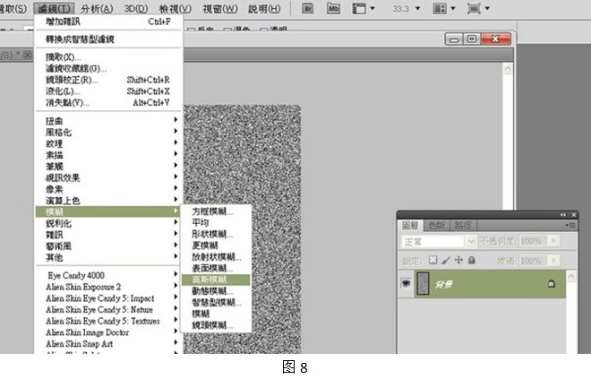Screen dimensions: 591x379
Task: Open the 3D(D) menu
Action: [136, 9]
